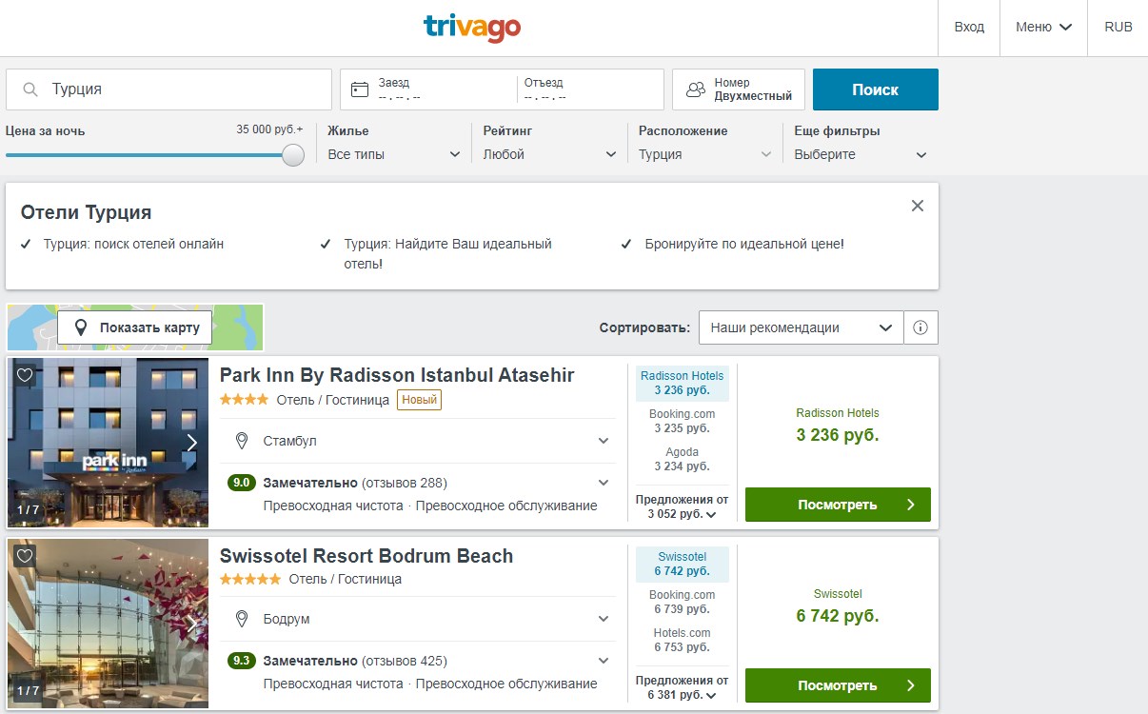This screenshot has height=714, width=1148.
Task: Click the trivago logo
Action: 472,27
